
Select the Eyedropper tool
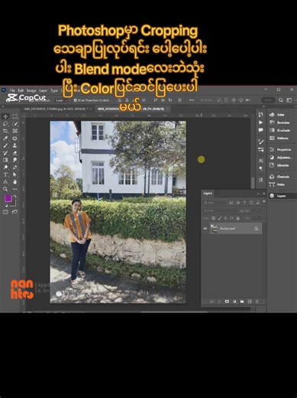5,139
